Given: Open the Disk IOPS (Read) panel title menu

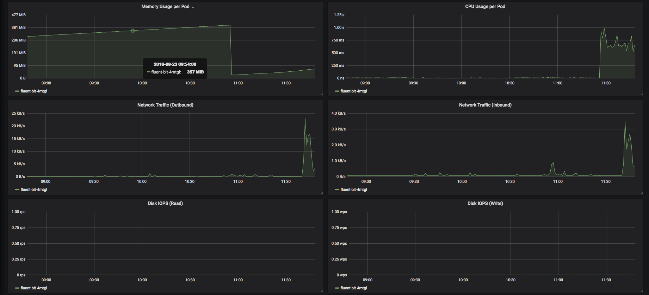Looking at the screenshot, I should [165, 203].
